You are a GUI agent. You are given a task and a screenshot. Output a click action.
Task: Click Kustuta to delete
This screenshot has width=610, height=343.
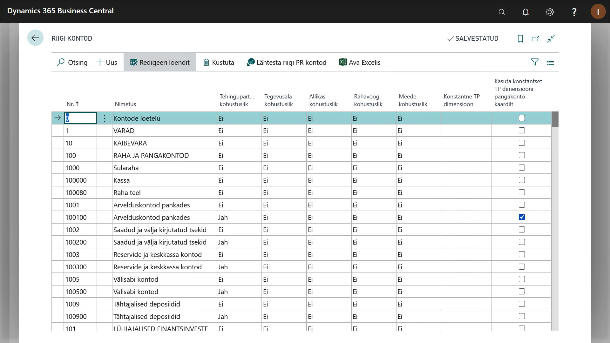tap(219, 62)
